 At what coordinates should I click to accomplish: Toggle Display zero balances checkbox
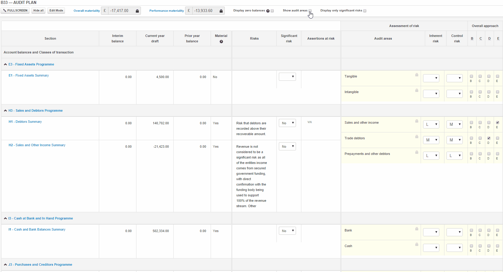(x=272, y=11)
